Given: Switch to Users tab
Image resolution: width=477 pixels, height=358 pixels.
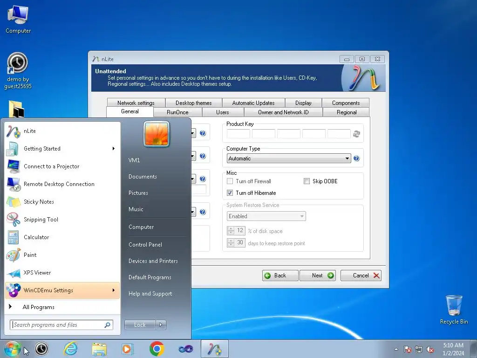Looking at the screenshot, I should (222, 112).
